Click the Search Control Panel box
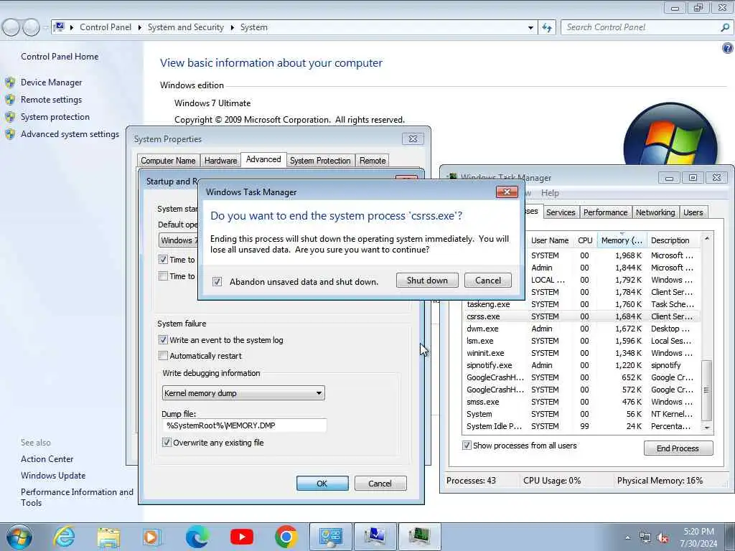The width and height of the screenshot is (735, 551). (641, 27)
